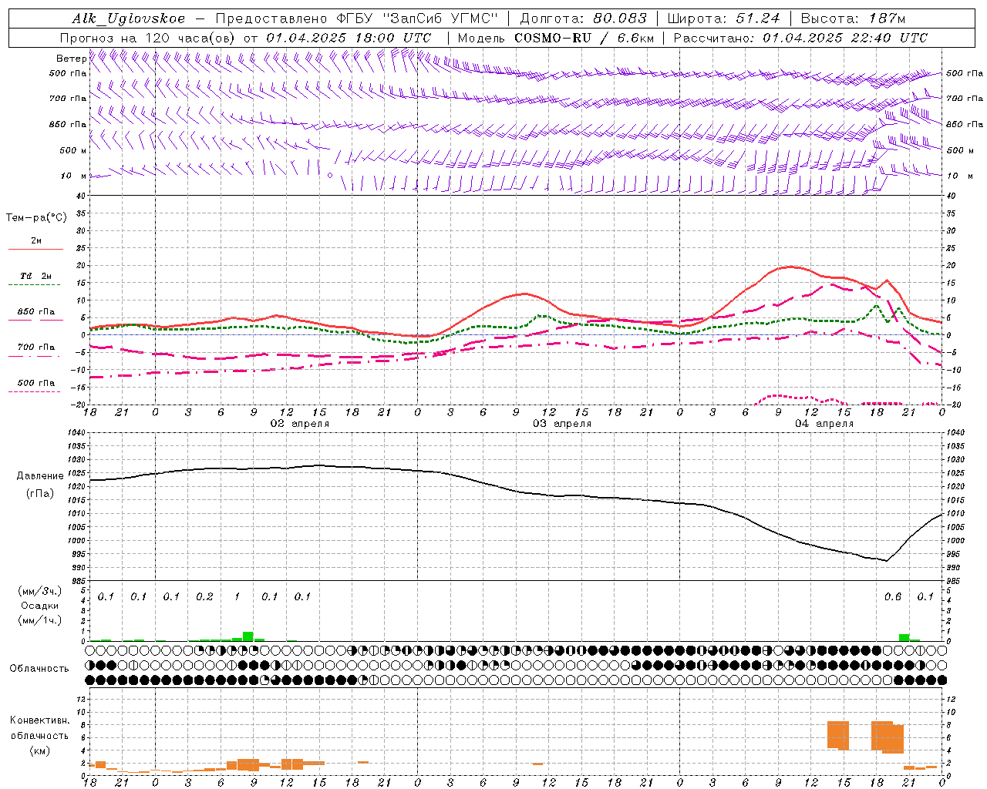Select the 0.2 three-hour precipitation value
Image resolution: width=987 pixels, height=789 pixels.
coord(204,597)
